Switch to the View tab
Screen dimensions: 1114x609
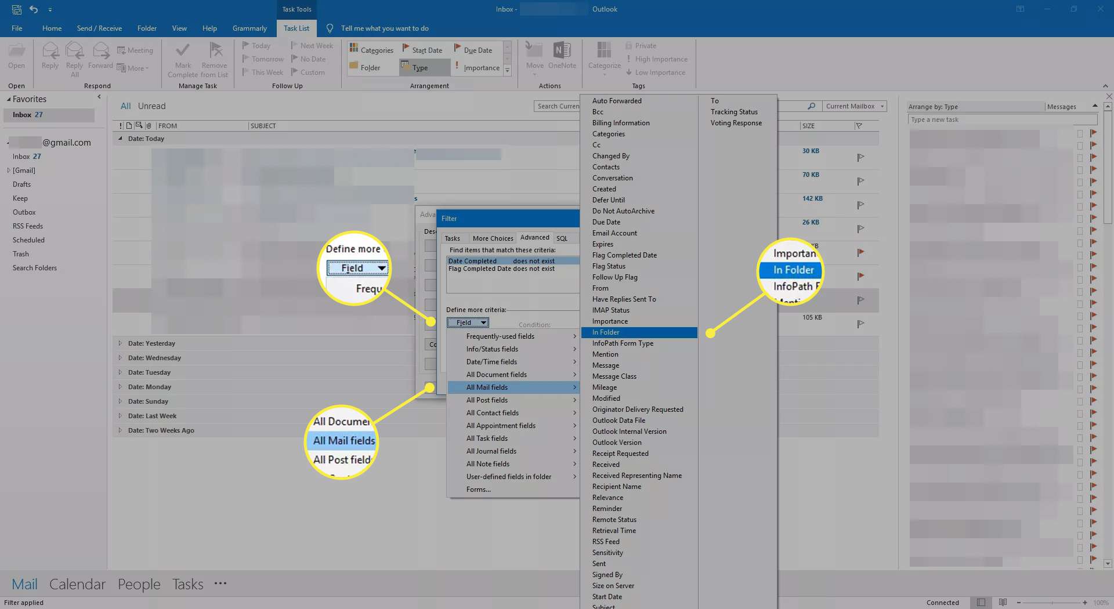[x=179, y=28]
